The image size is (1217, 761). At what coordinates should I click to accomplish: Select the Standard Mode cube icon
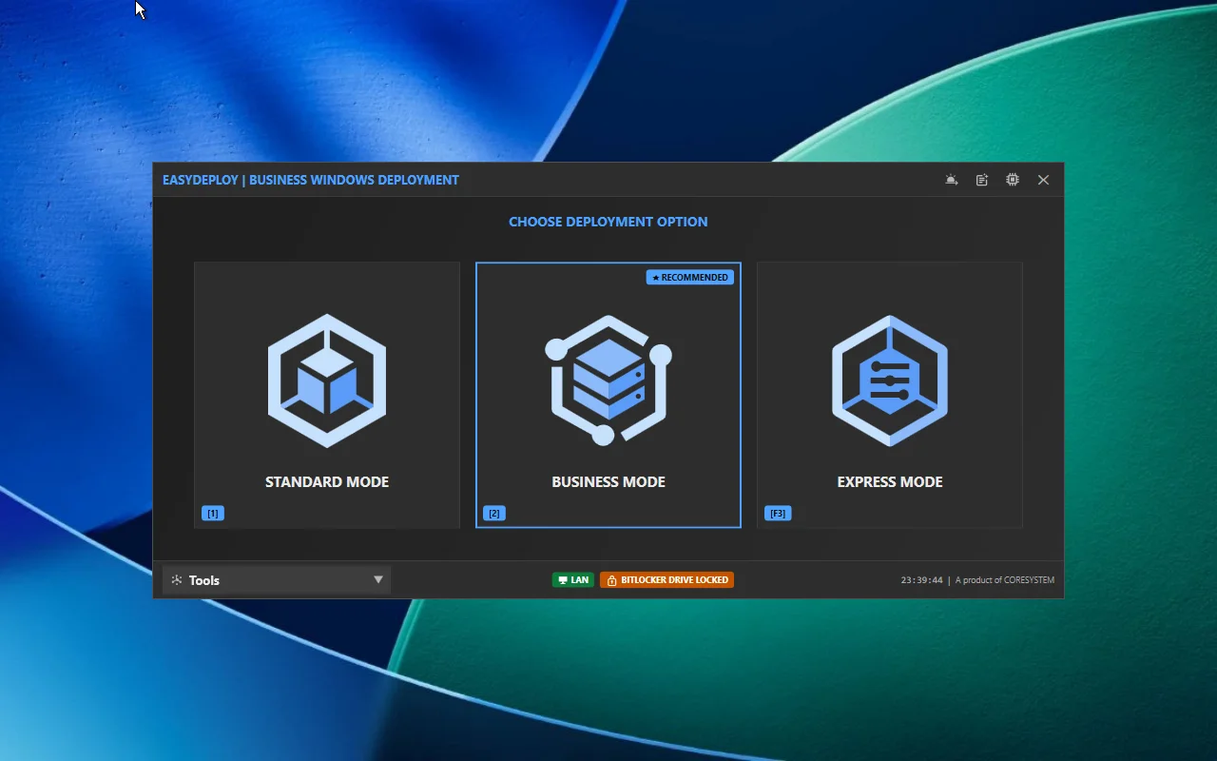coord(327,380)
